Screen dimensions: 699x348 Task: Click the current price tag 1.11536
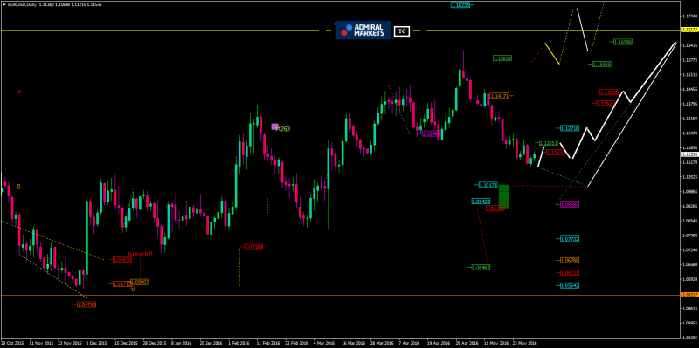click(x=689, y=154)
